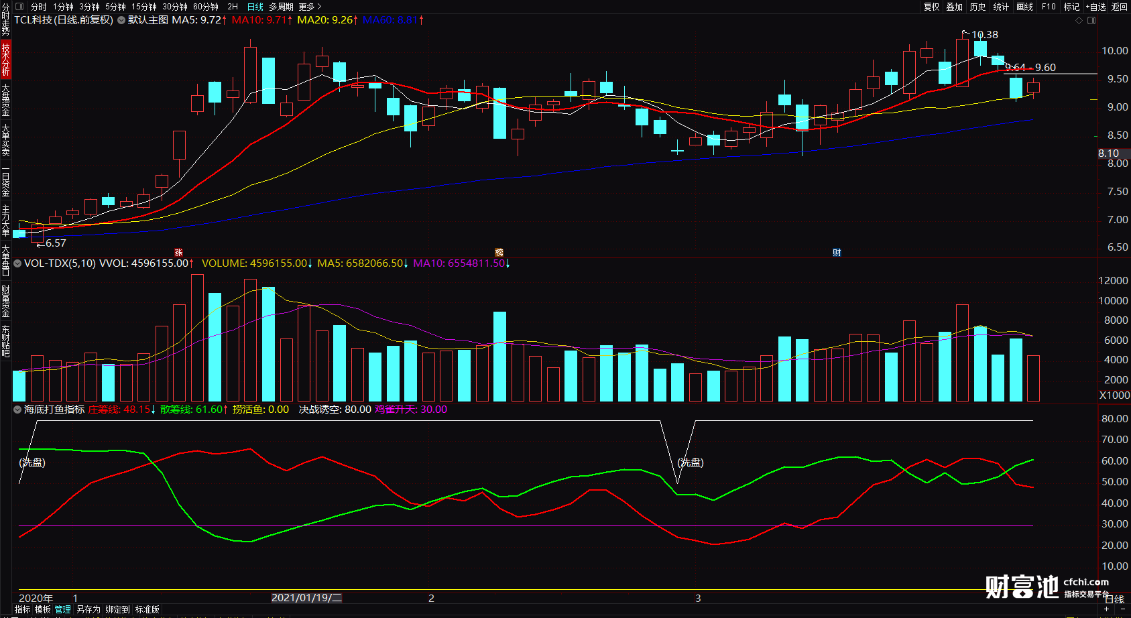Click the 10.38 high price label
The width and height of the screenshot is (1131, 618).
pos(985,35)
